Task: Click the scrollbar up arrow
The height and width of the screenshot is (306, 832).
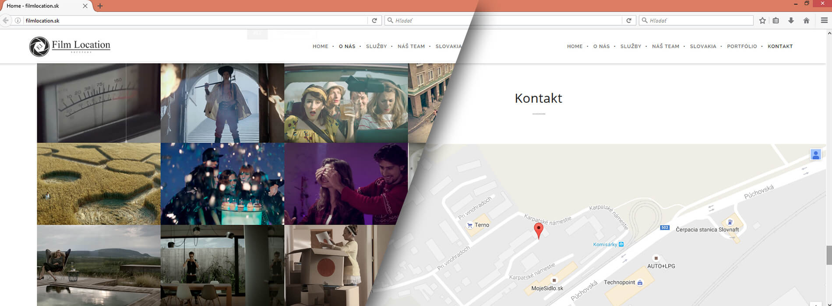Action: [x=829, y=33]
